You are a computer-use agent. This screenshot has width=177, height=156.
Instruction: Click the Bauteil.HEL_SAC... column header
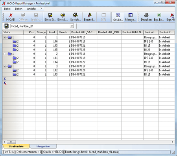coord(83,32)
